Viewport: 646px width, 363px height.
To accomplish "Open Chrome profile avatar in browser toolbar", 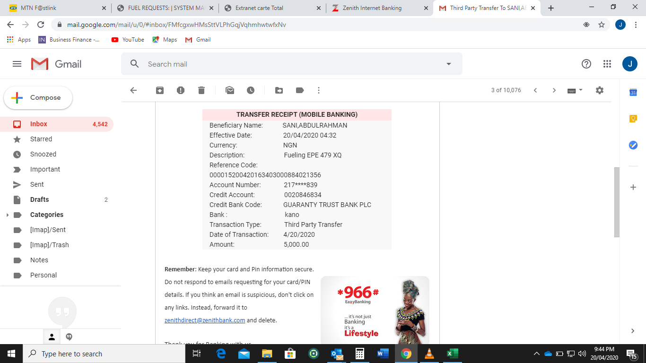I will pyautogui.click(x=620, y=25).
